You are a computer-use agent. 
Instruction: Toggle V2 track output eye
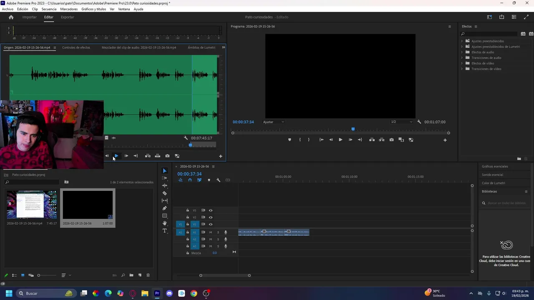coord(211,217)
